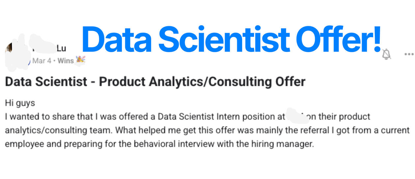Mute notifications with the crossed bell icon
415x179 pixels.
point(386,55)
